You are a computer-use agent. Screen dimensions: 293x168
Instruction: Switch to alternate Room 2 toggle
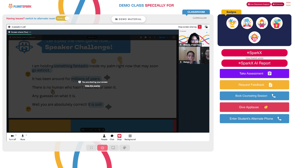click(62, 18)
